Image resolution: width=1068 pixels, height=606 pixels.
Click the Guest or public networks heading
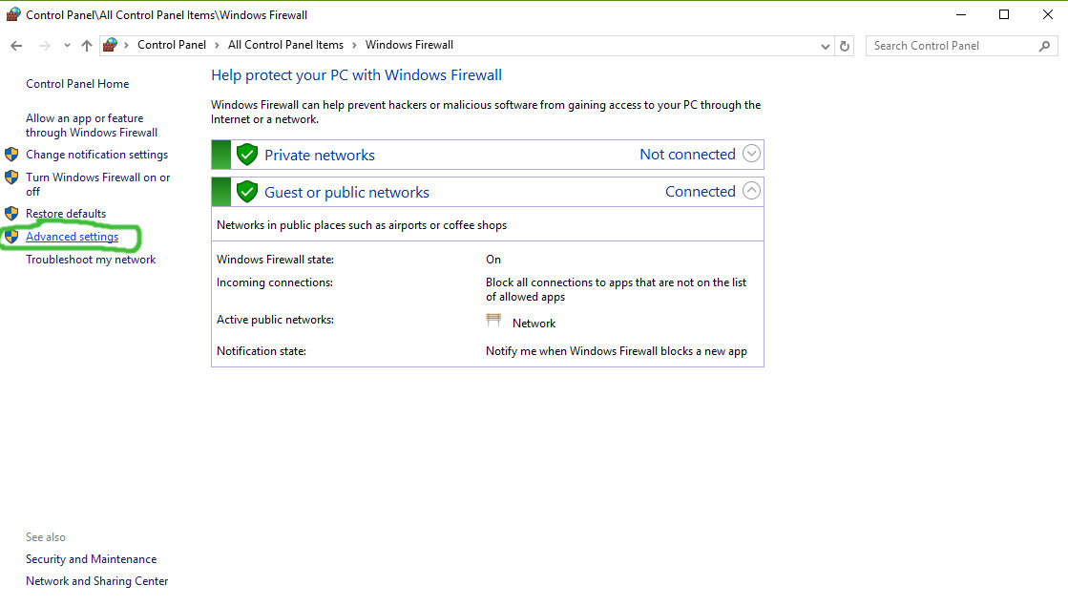(346, 193)
